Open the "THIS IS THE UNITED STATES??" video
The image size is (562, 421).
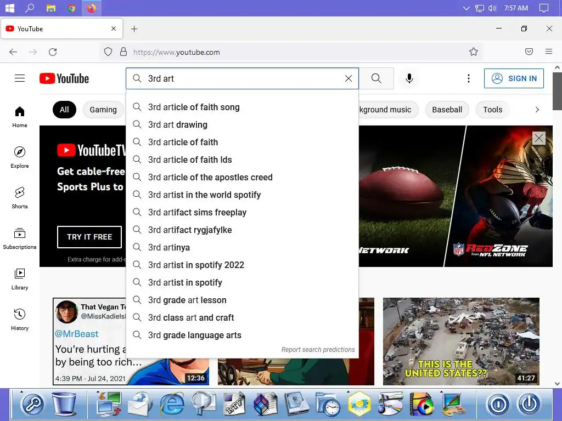coord(461,342)
